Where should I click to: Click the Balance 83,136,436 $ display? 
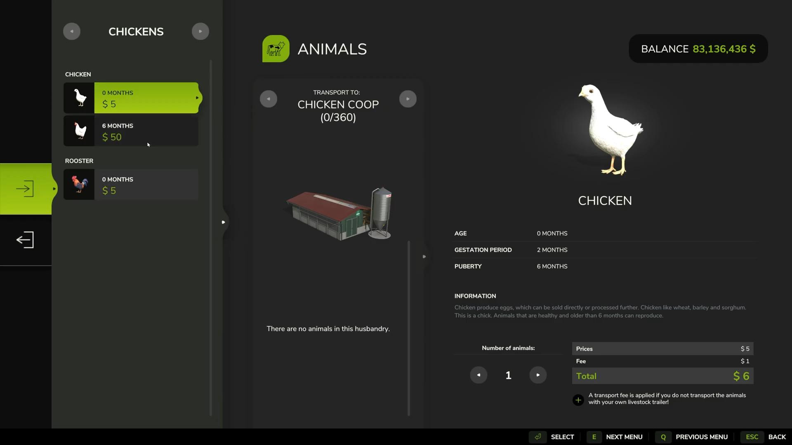pyautogui.click(x=698, y=49)
